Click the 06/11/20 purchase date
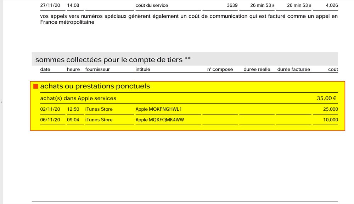354x204 pixels. (50, 120)
